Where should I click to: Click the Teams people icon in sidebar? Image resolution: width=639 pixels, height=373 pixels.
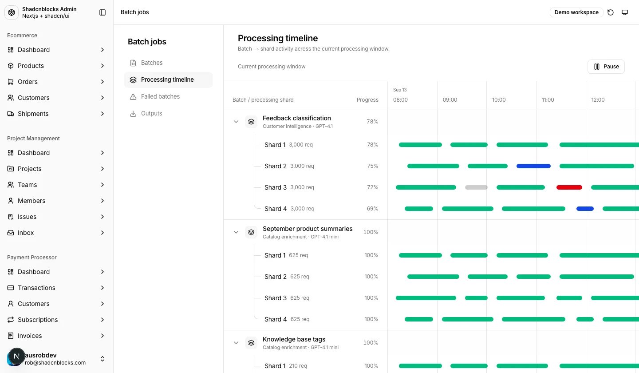point(11,185)
